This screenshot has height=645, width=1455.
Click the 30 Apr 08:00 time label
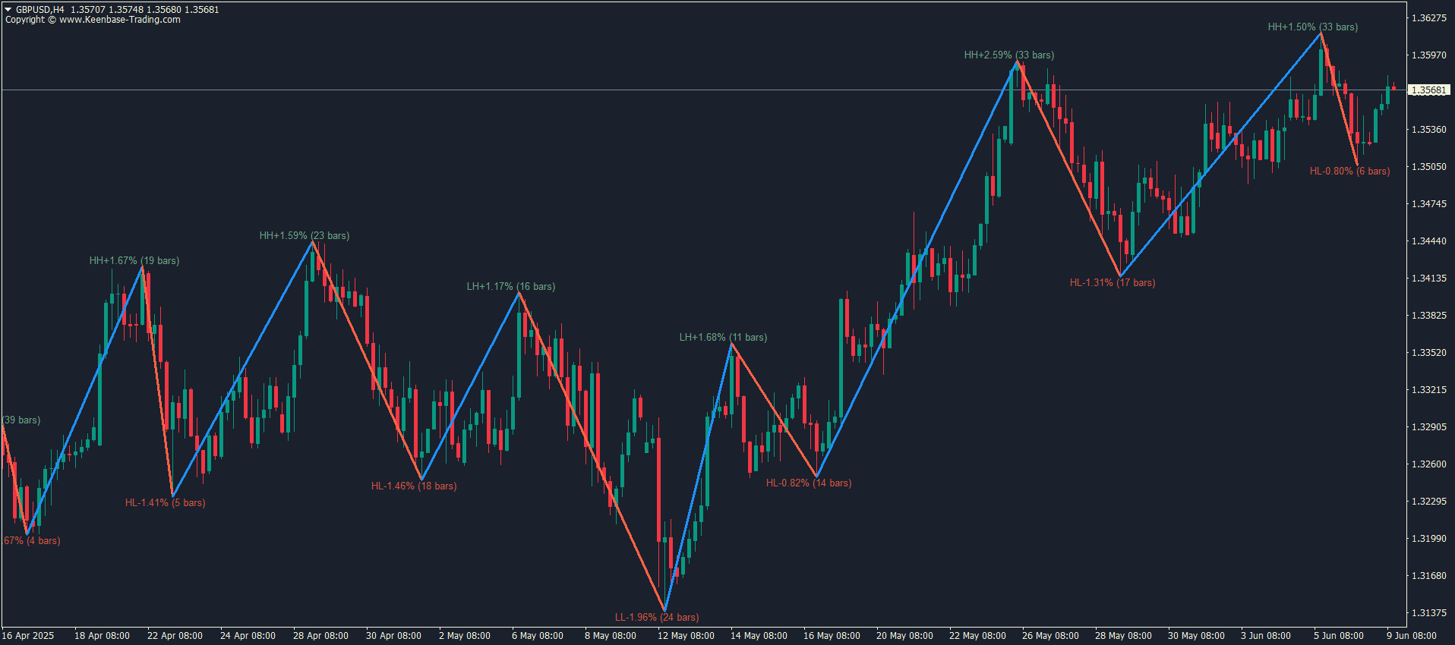(393, 636)
